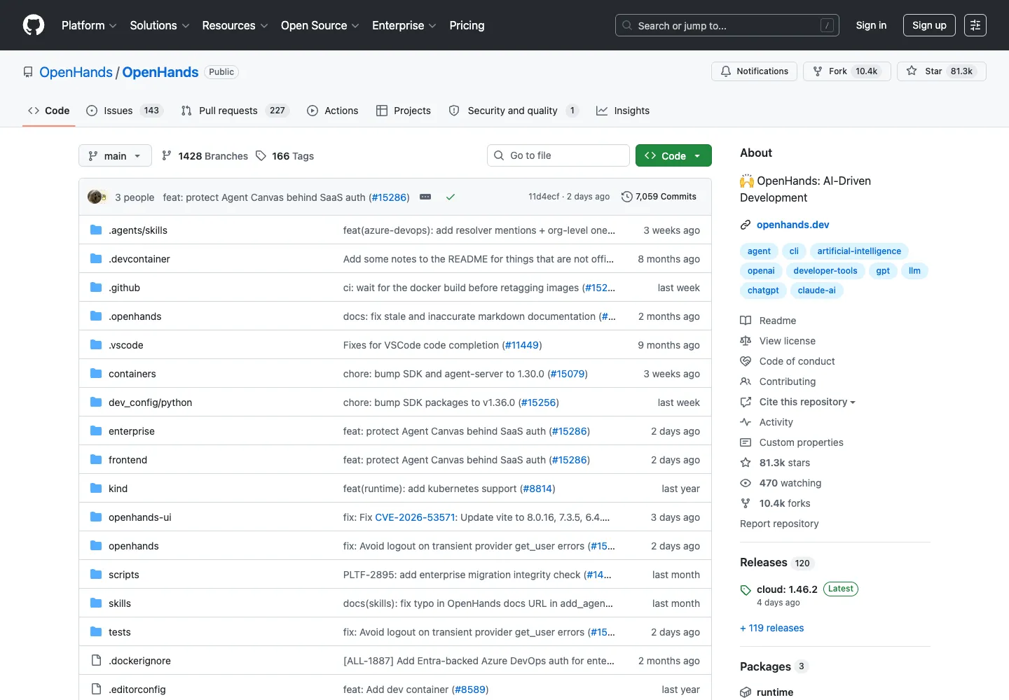Open the Platform menu dropdown
The height and width of the screenshot is (700, 1009).
(x=89, y=25)
